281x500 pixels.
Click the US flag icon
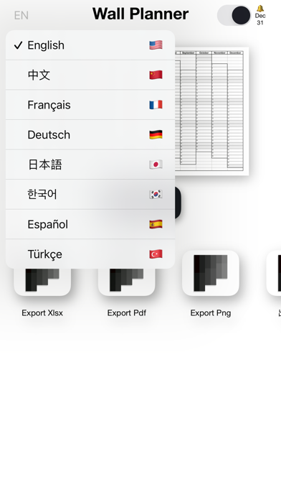156,45
